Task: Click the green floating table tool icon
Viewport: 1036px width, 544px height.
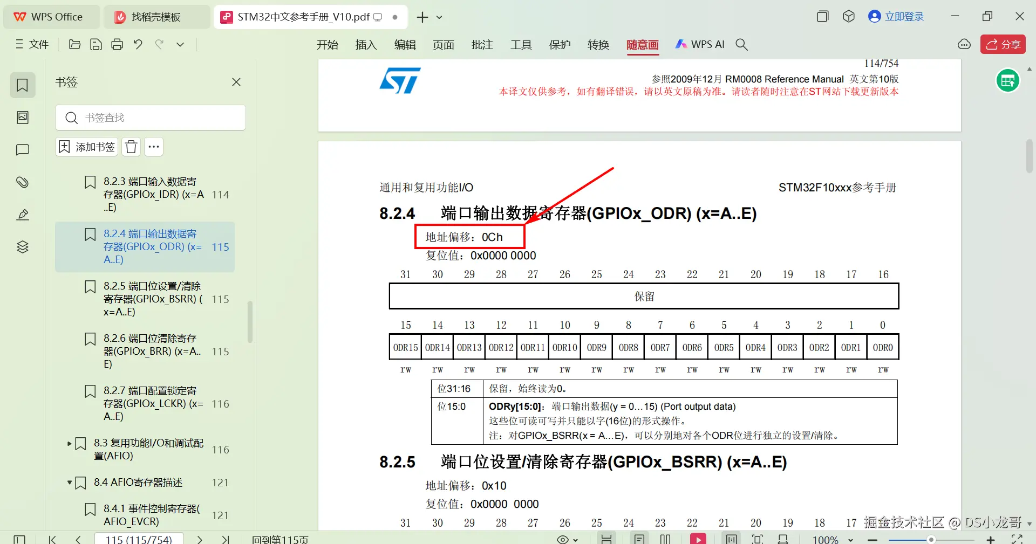Action: point(1007,81)
